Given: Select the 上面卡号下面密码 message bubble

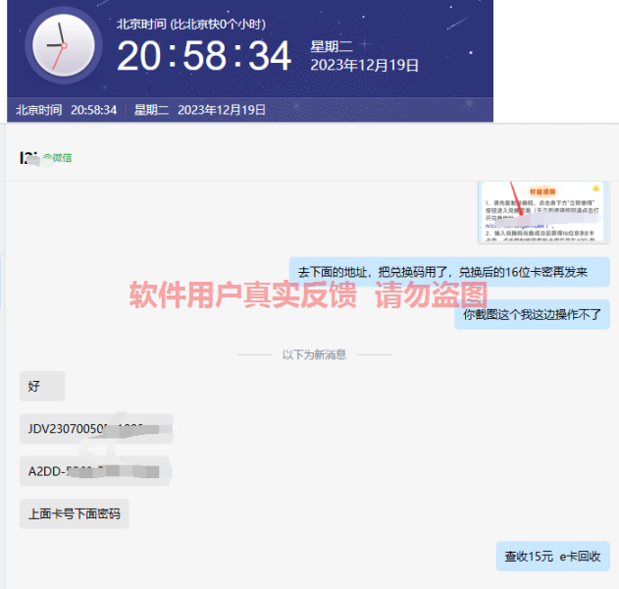Looking at the screenshot, I should tap(74, 513).
